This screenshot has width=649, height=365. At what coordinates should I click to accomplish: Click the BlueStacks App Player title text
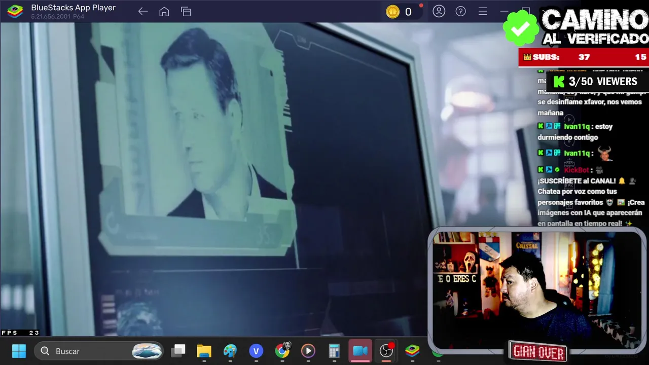tap(74, 8)
